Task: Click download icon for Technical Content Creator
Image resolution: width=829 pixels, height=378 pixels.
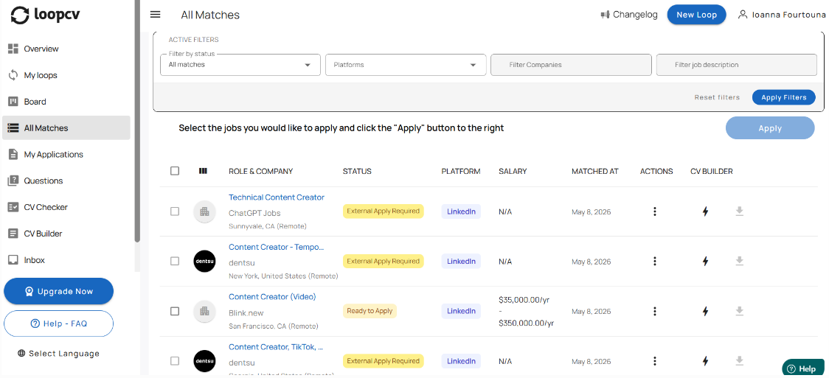Action: point(740,211)
